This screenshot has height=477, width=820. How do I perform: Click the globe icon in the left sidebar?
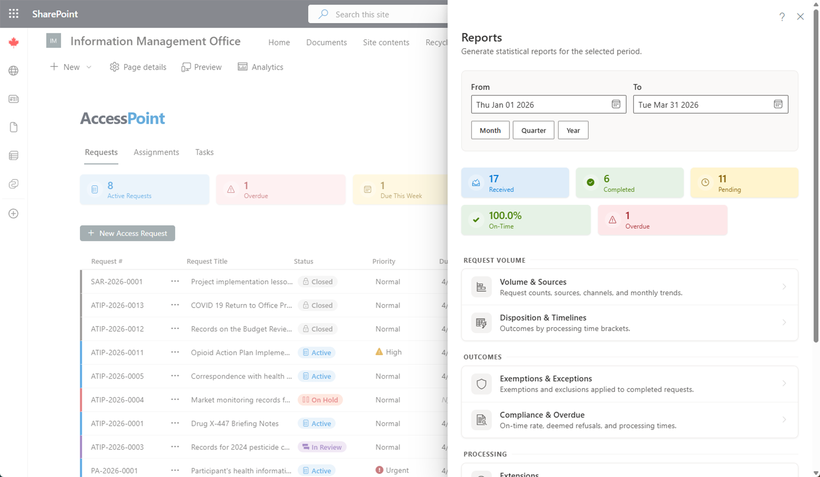tap(13, 71)
